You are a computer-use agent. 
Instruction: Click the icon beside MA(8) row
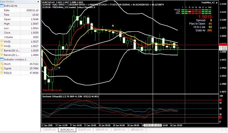(x=2, y=46)
